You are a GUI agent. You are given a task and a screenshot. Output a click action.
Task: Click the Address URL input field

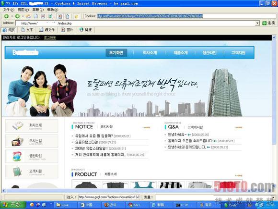coord(136,23)
